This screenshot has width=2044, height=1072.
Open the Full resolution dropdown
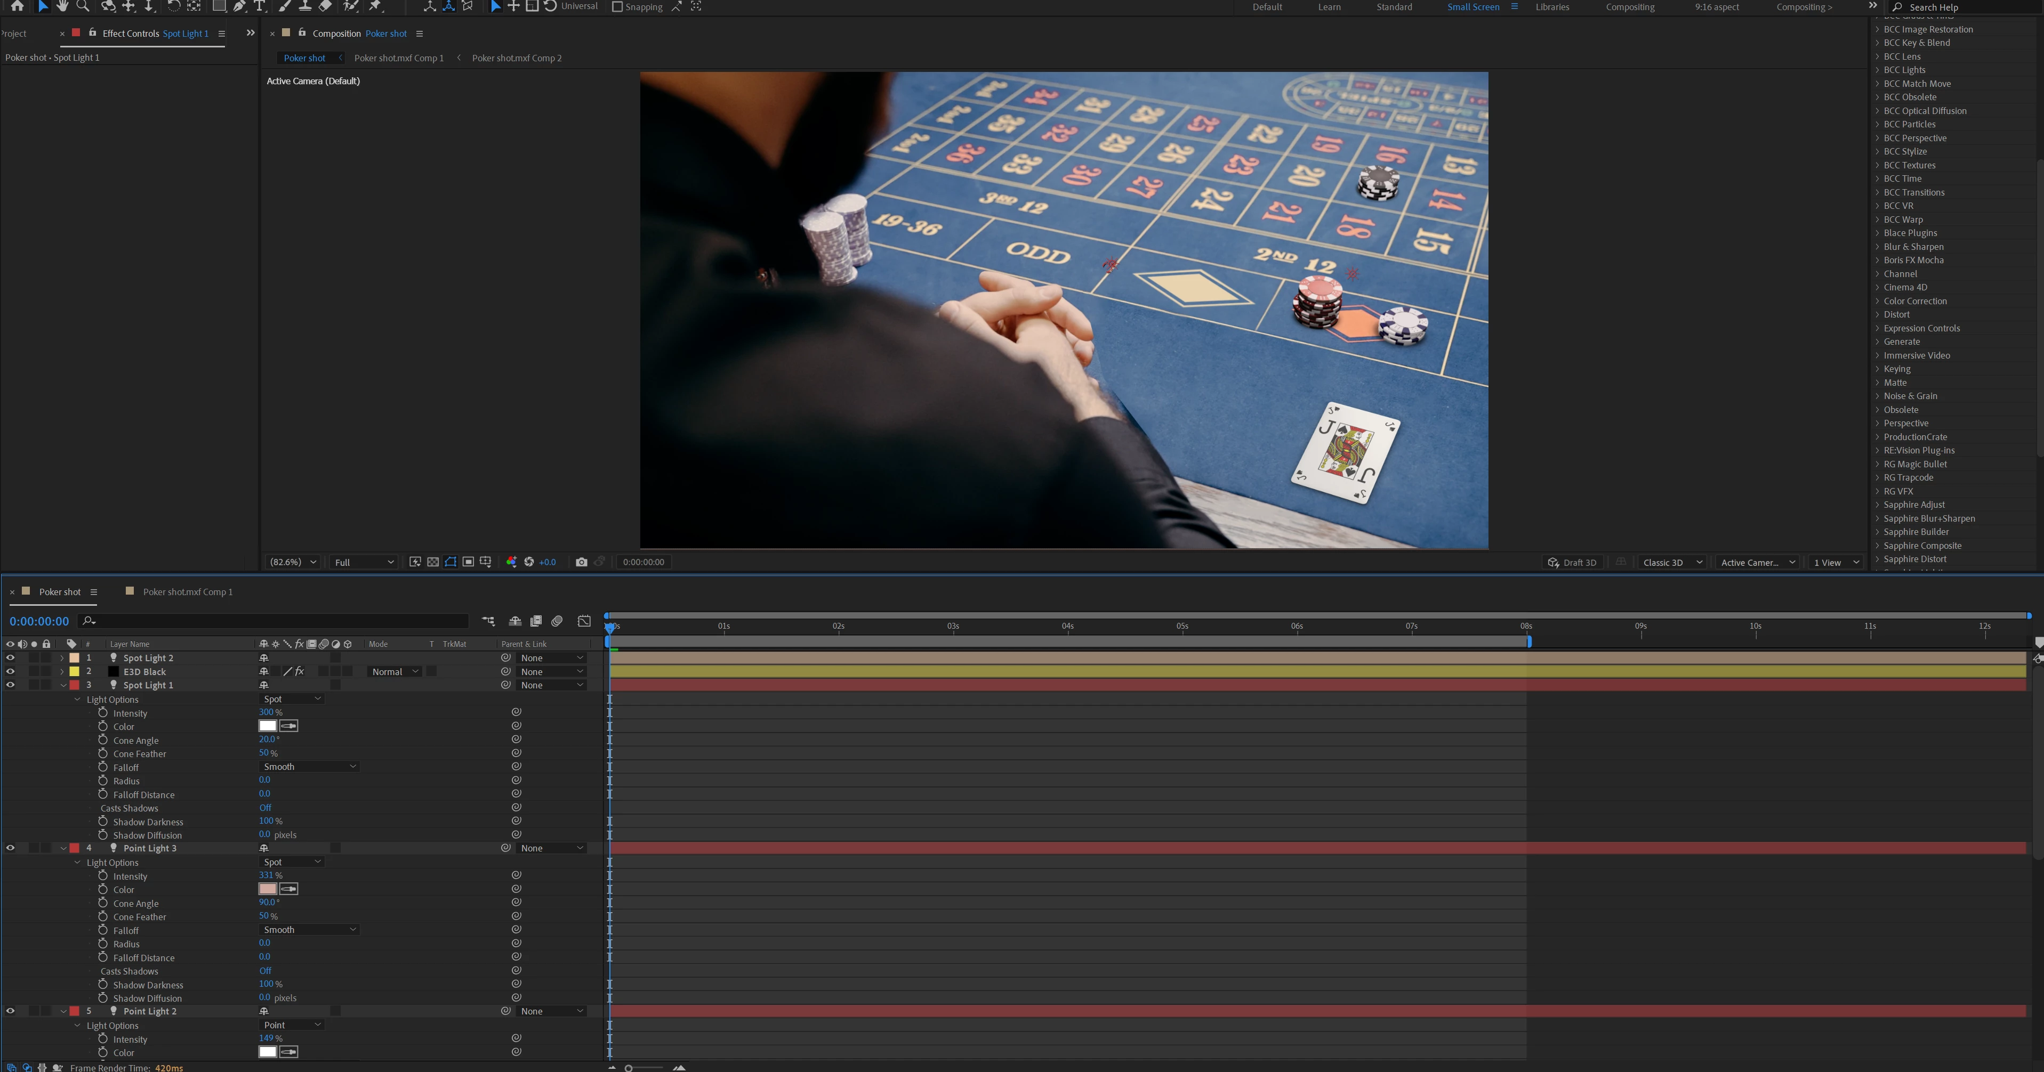point(364,562)
